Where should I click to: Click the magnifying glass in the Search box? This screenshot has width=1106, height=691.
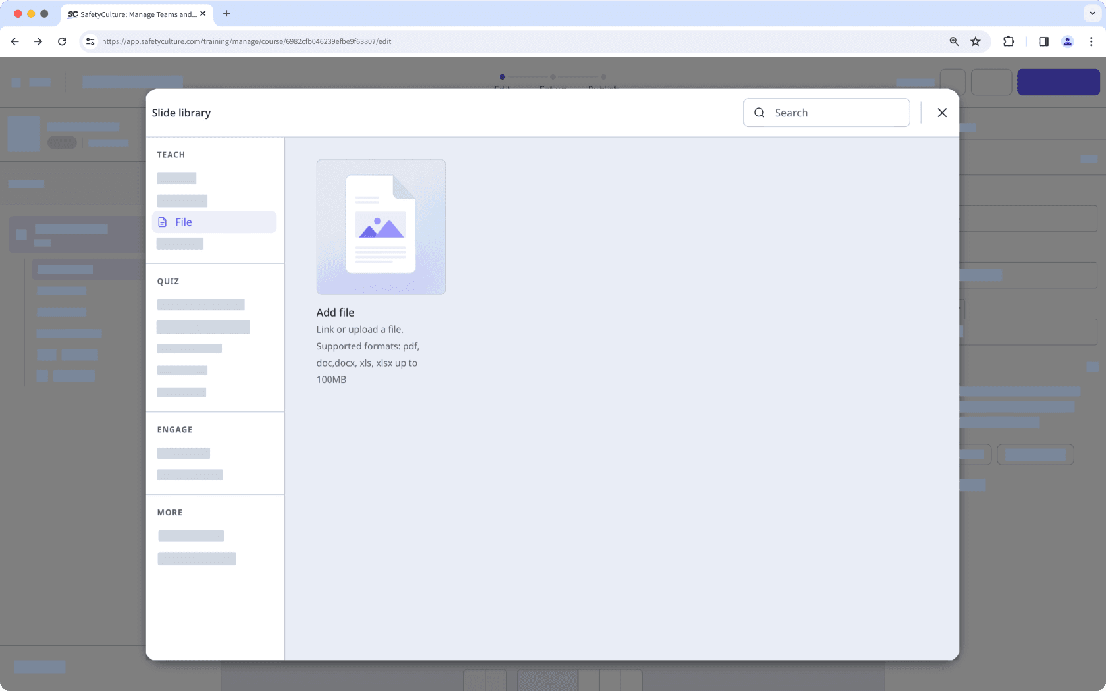tap(759, 113)
